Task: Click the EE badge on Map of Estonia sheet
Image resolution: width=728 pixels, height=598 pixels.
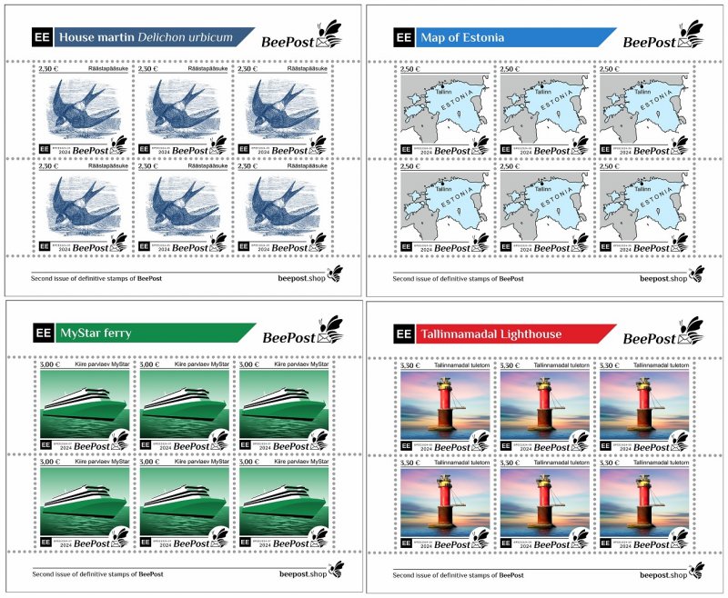Action: point(403,37)
